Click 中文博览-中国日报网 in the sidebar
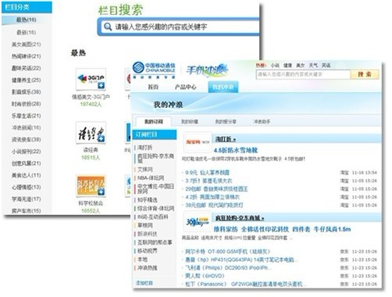Viewport: 392px width, 297px height. (155, 188)
